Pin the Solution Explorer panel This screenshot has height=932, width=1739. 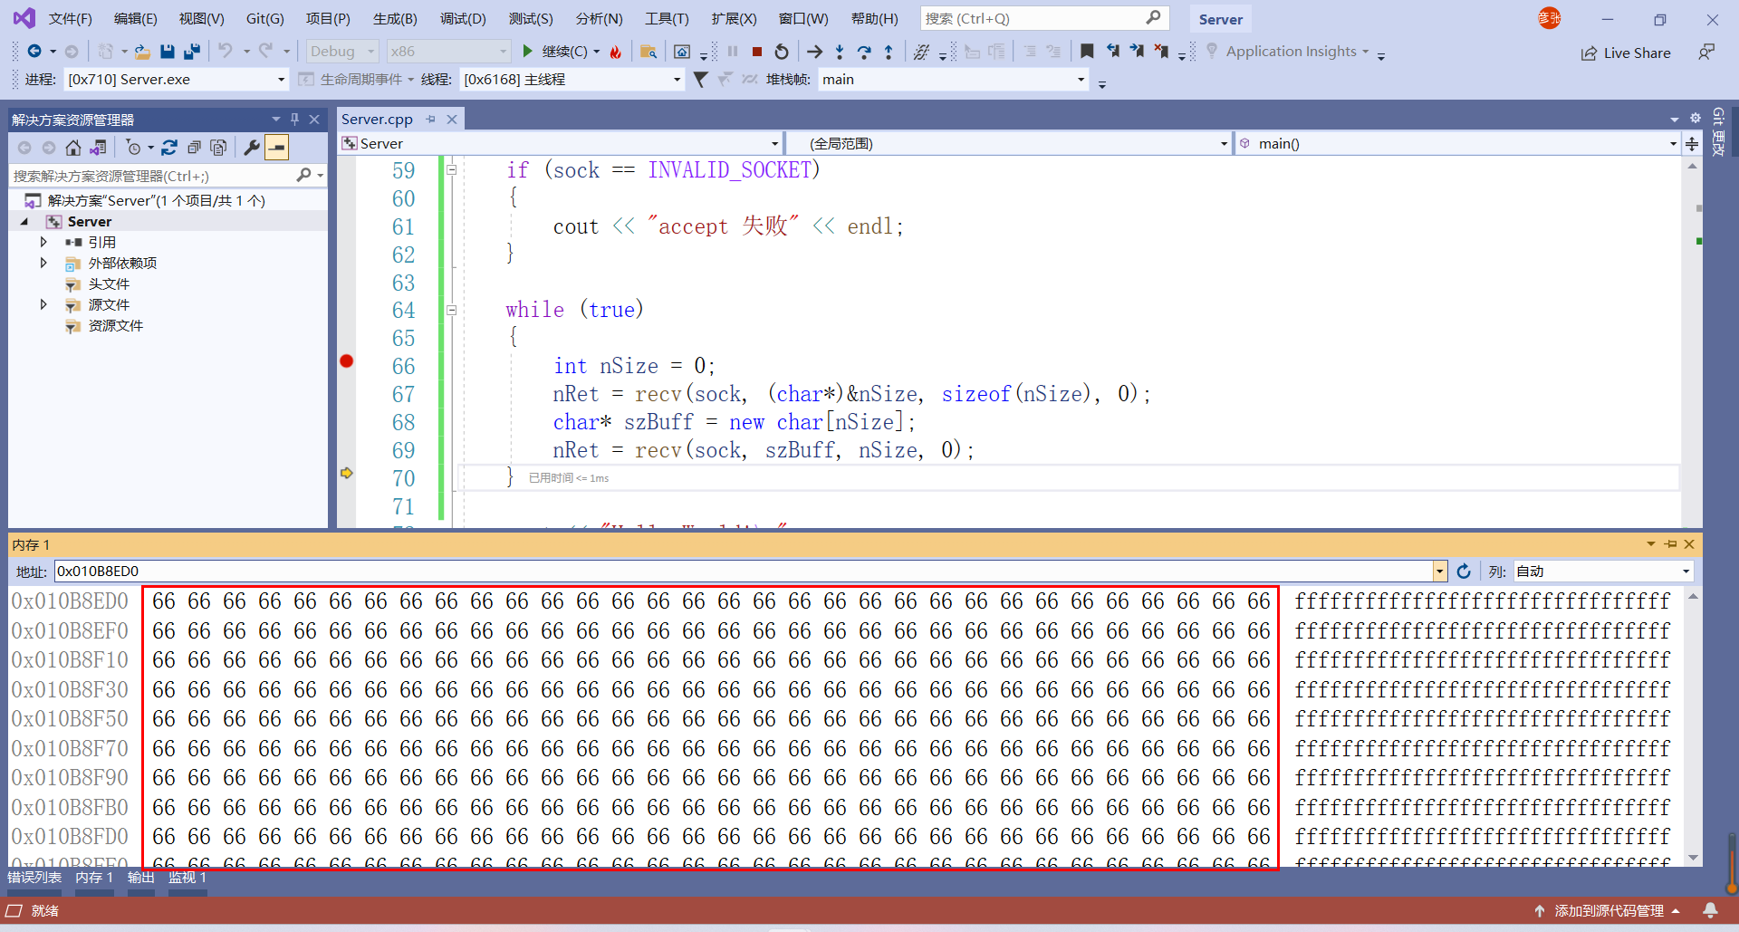point(294,119)
